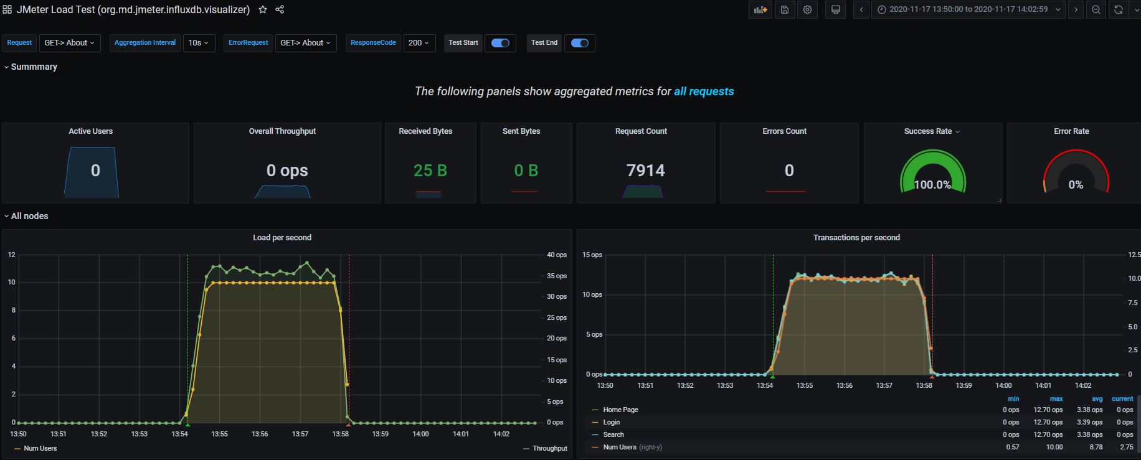Toggle the Home Page series in legend

point(620,410)
